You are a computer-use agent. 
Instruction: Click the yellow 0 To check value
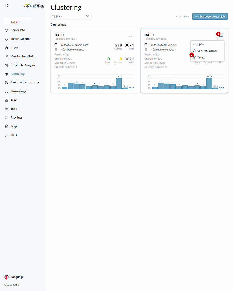pos(121,59)
